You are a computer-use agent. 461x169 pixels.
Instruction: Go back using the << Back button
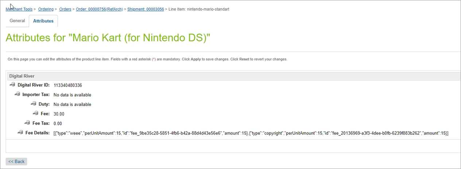16,161
